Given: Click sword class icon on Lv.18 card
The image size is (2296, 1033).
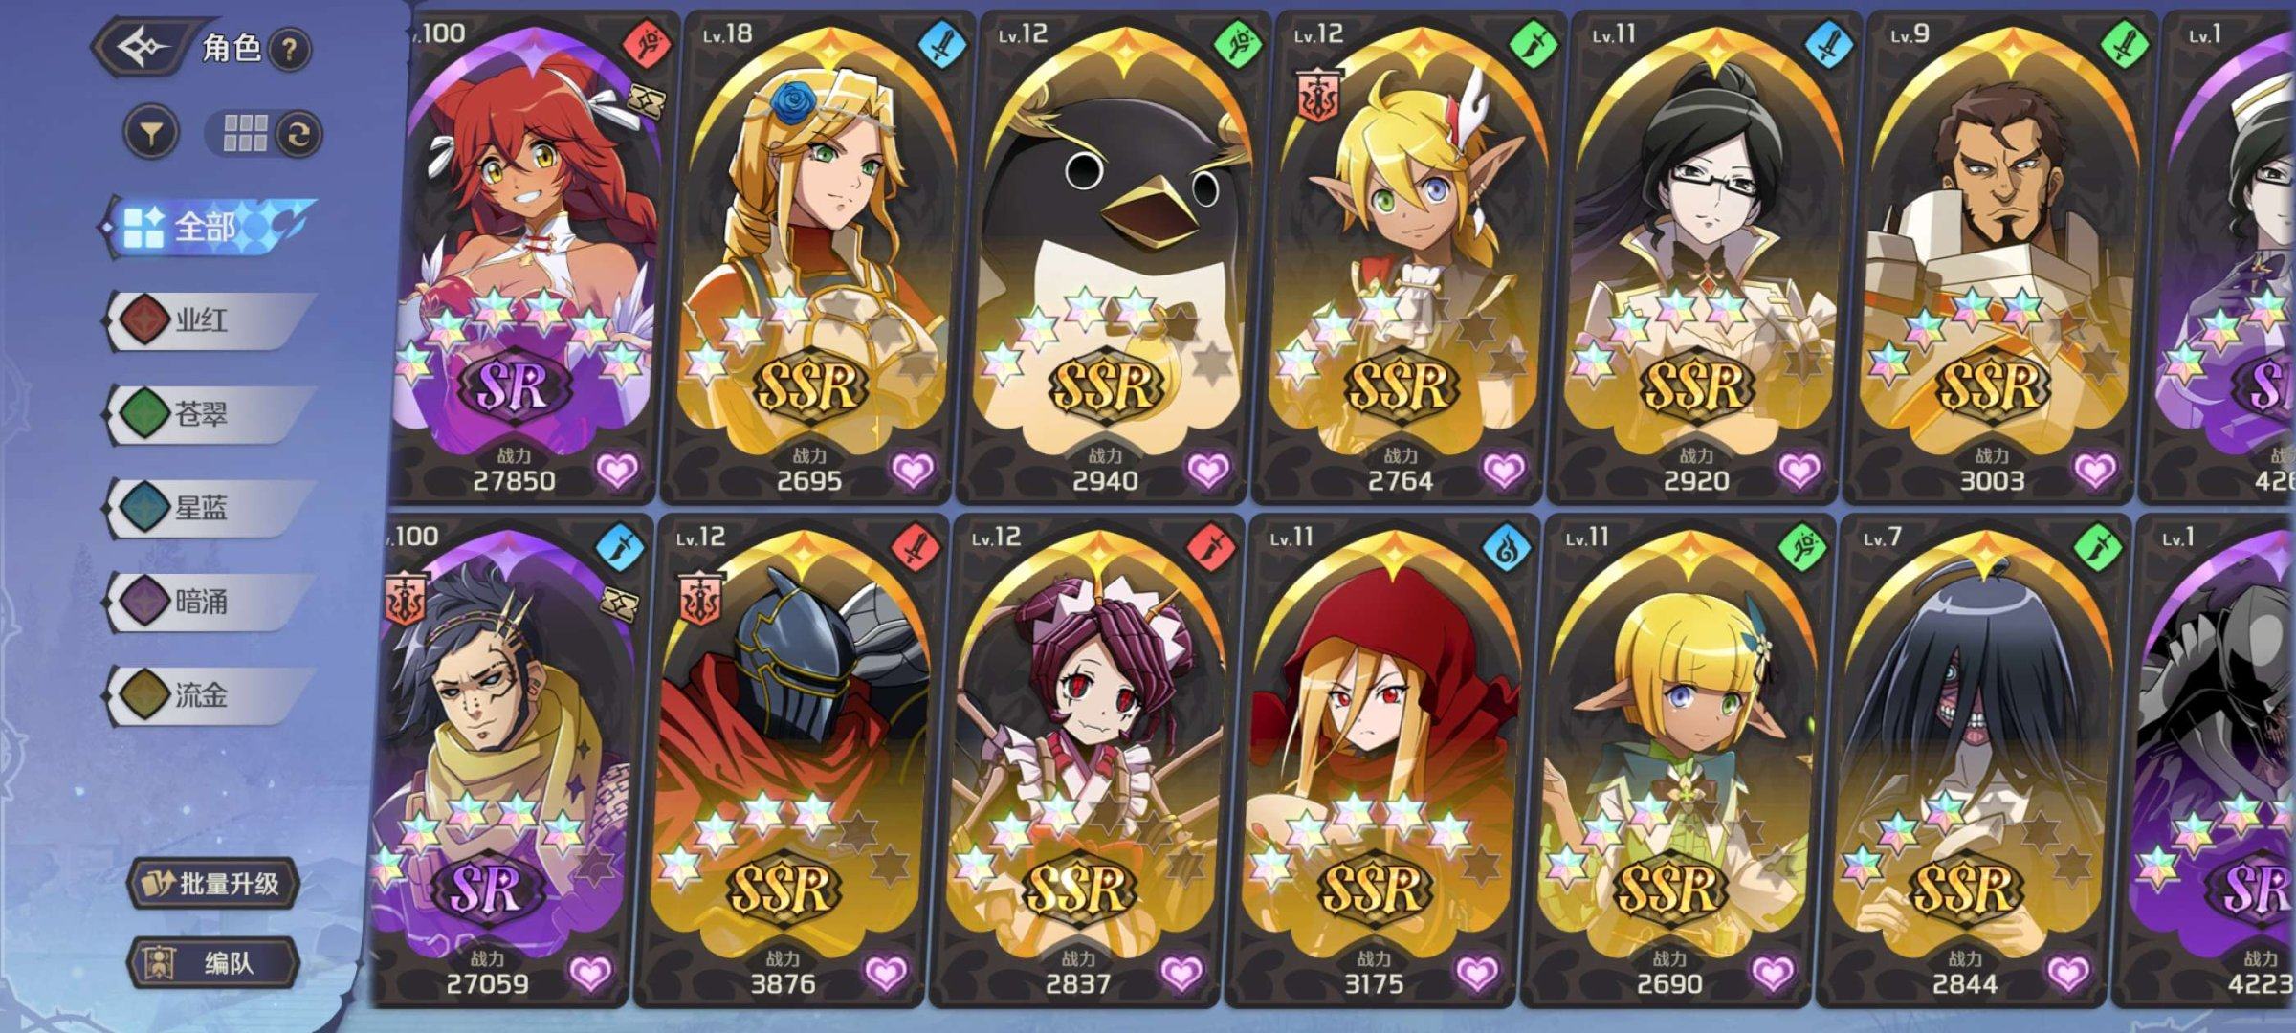Looking at the screenshot, I should (941, 43).
